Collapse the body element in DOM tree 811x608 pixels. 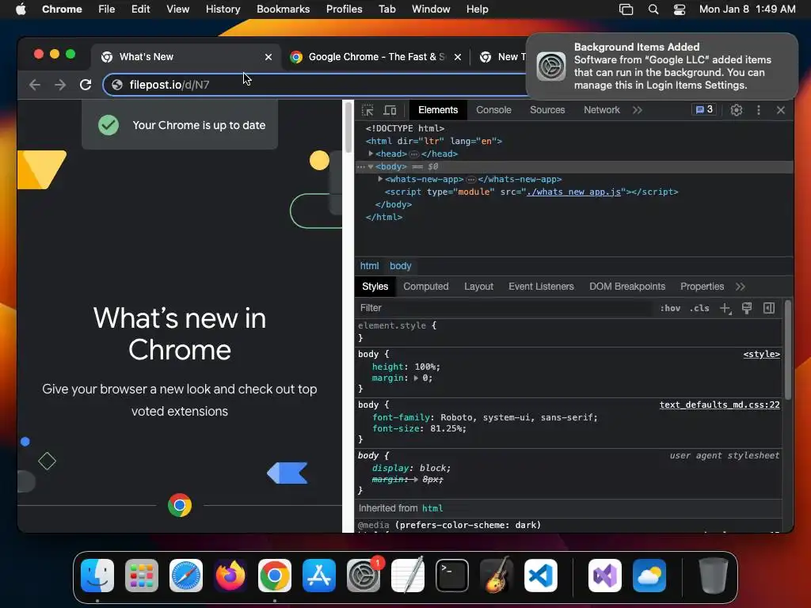tap(371, 166)
